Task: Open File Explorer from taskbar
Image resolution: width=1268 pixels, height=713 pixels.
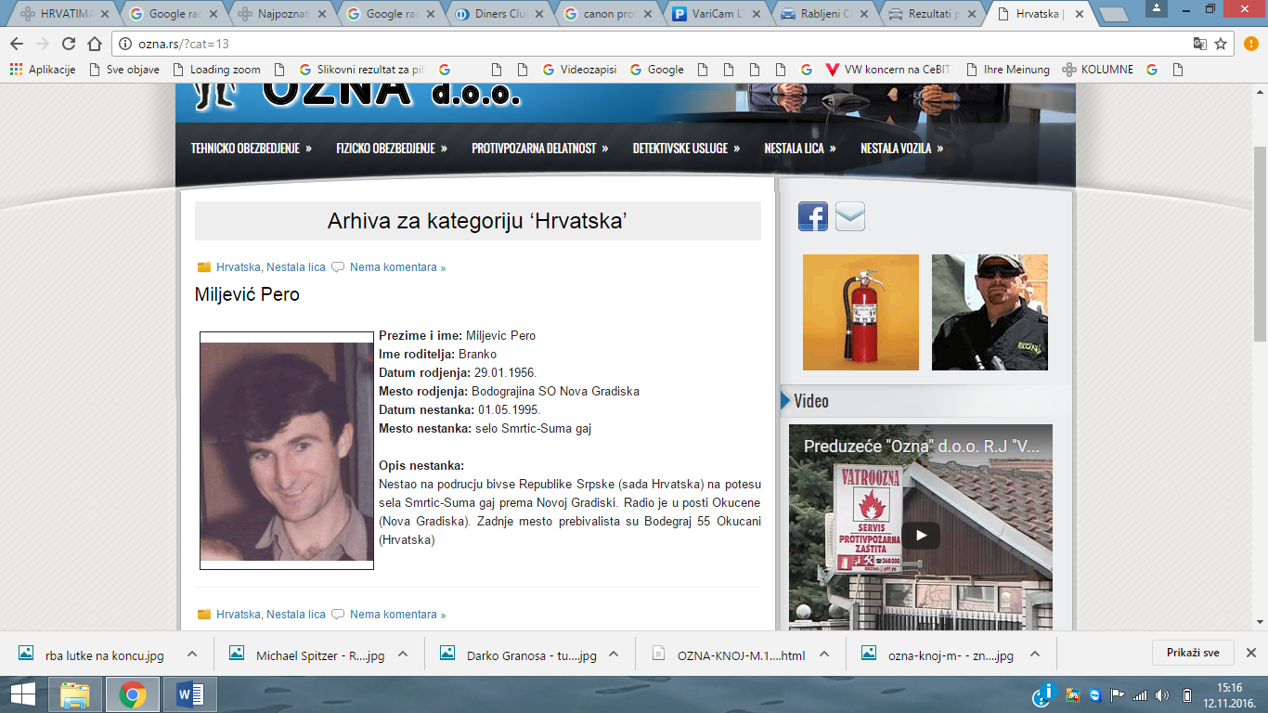Action: point(75,694)
